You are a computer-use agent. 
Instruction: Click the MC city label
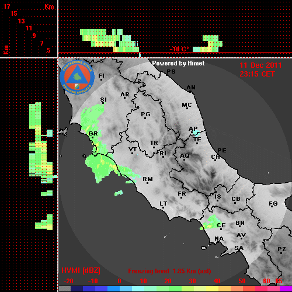point(187,105)
